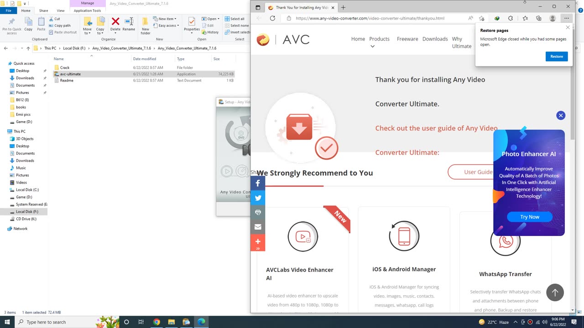Open Freeware menu on AVC site
This screenshot has height=328, width=584.
(407, 39)
